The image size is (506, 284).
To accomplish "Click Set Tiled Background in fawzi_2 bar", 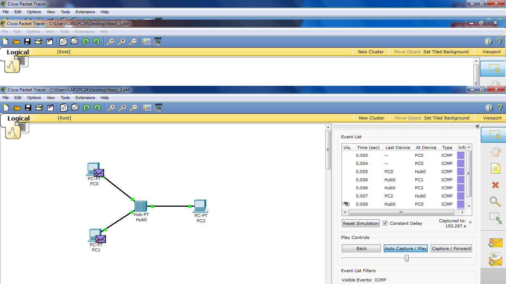I will click(x=447, y=118).
